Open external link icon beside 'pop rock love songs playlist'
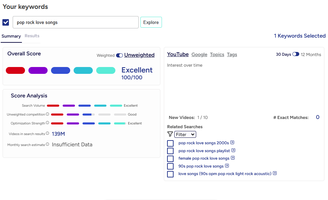Screen dimensions: 328x200 click(x=233, y=150)
